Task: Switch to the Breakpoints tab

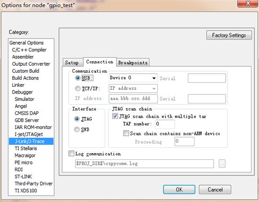Action: coord(133,62)
